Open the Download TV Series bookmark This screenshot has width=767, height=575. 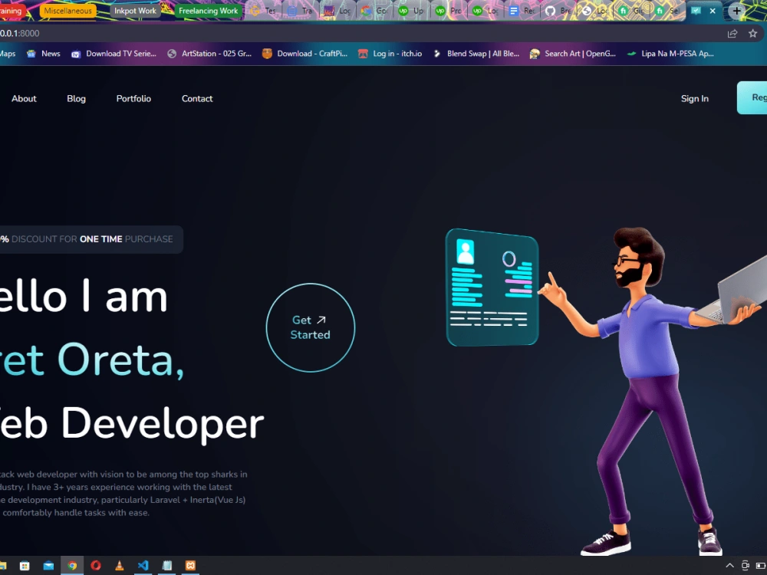(x=114, y=54)
